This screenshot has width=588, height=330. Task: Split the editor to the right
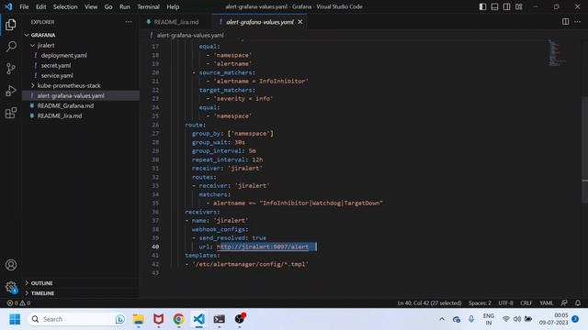pyautogui.click(x=565, y=22)
